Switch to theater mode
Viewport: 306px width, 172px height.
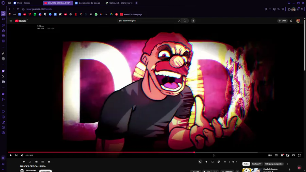pos(293,155)
